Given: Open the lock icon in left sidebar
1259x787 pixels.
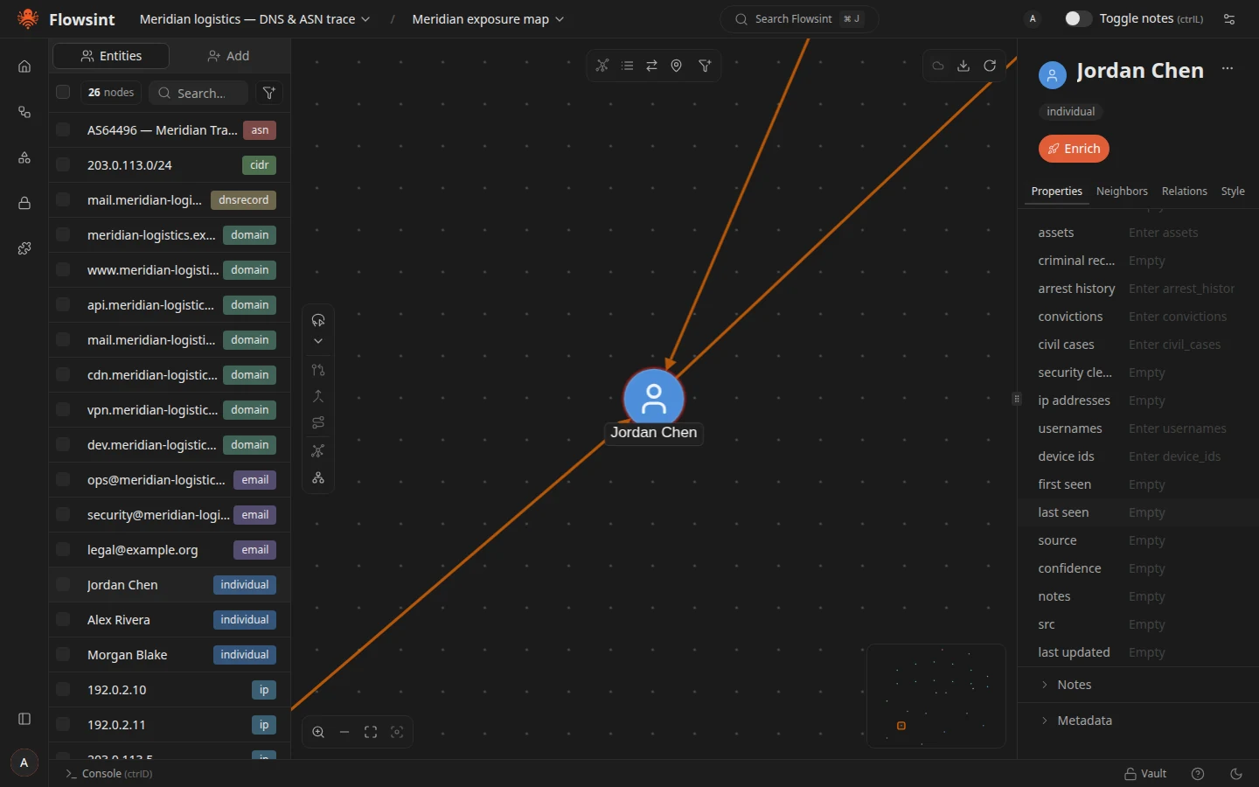Looking at the screenshot, I should 24,203.
